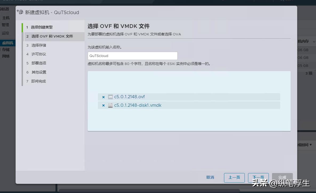This screenshot has height=193, width=316.
Task: Open the 机内存 column dropdown
Action: [314, 42]
